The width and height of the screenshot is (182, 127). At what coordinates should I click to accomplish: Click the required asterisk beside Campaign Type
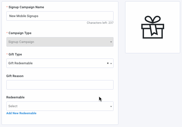[7, 33]
